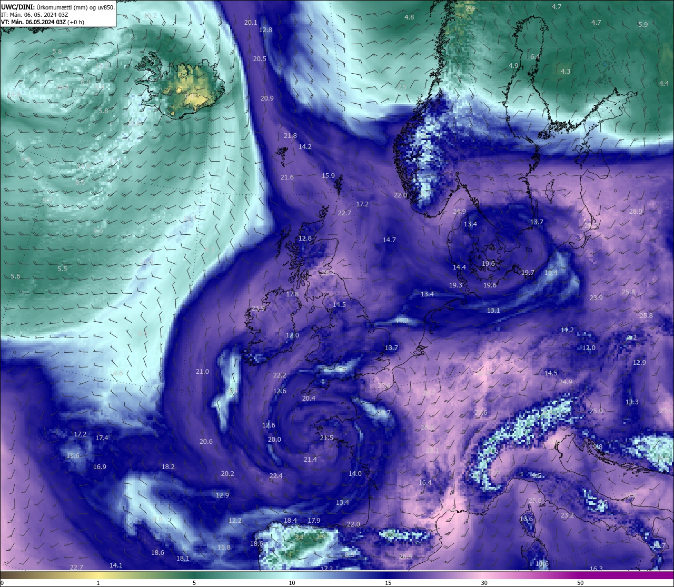Select the 16.9 value label

pyautogui.click(x=100, y=467)
